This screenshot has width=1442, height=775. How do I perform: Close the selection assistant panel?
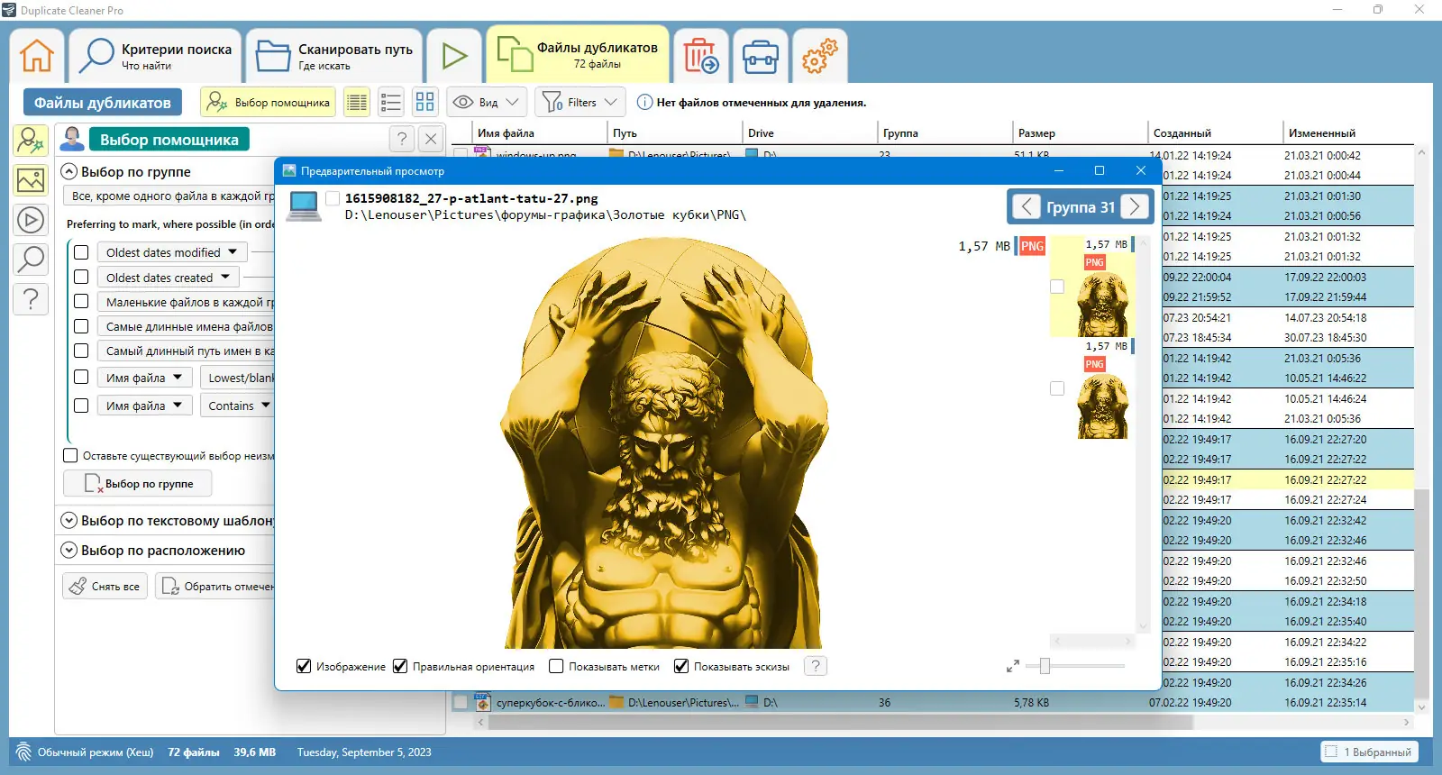coord(431,139)
